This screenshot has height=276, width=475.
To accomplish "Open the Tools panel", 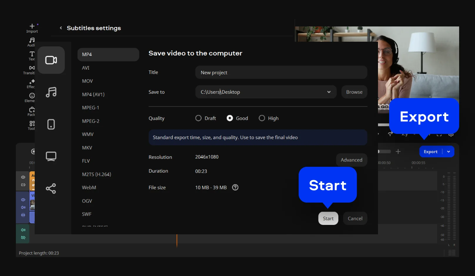I will [31, 125].
